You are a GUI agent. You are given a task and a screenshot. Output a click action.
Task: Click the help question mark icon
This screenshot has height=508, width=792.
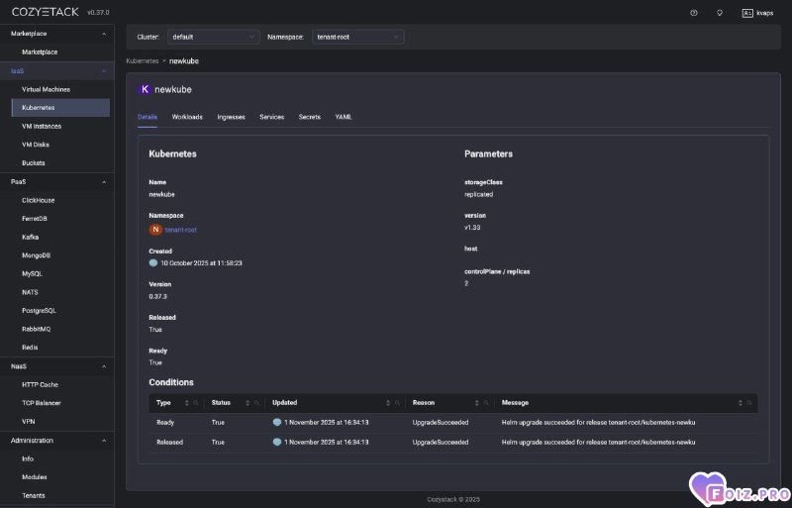694,13
